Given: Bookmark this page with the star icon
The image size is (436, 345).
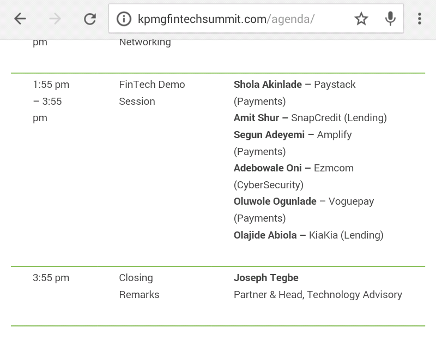Looking at the screenshot, I should point(361,19).
